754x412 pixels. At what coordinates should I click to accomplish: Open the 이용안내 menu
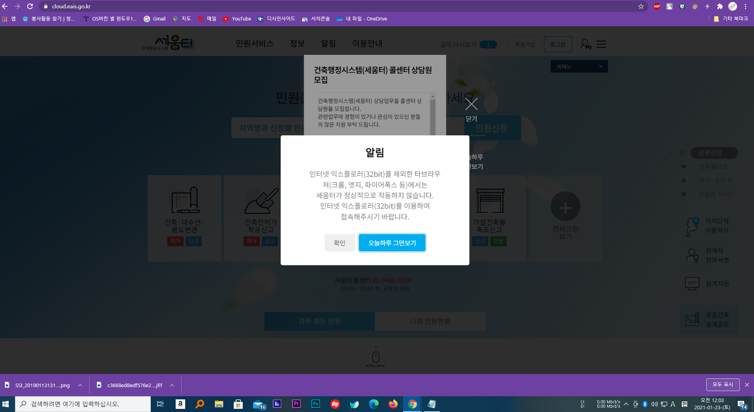[x=367, y=43]
